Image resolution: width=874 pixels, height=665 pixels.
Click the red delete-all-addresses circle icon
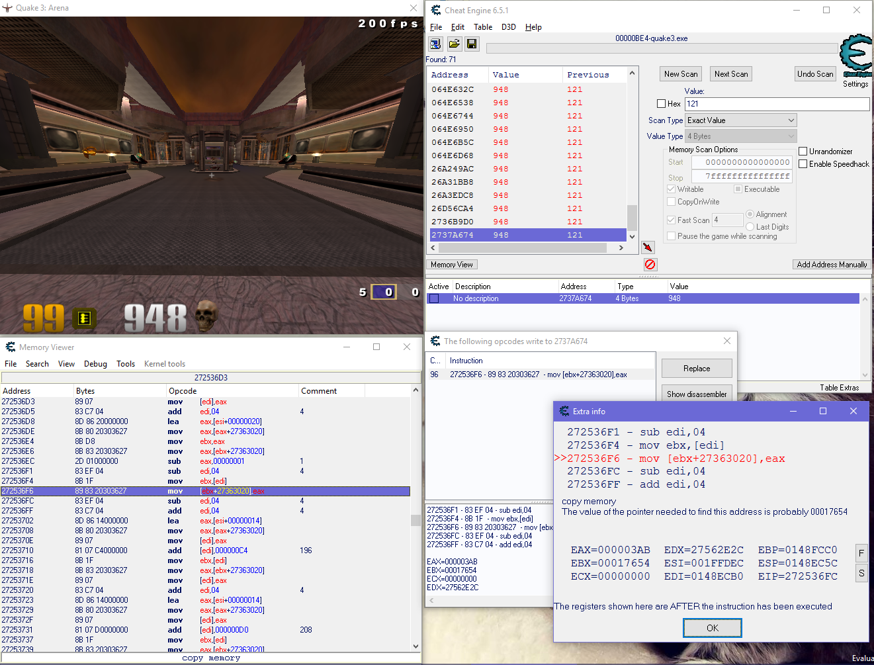tap(650, 264)
